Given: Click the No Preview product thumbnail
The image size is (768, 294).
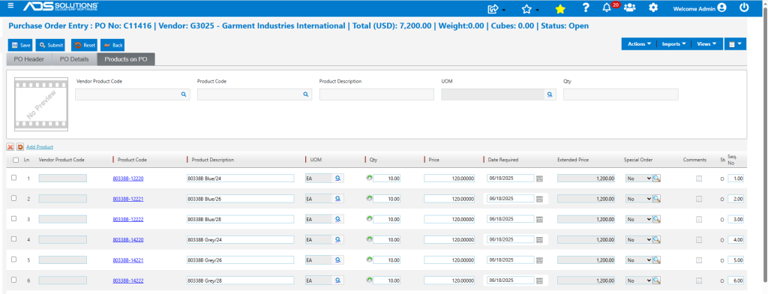Looking at the screenshot, I should point(42,104).
